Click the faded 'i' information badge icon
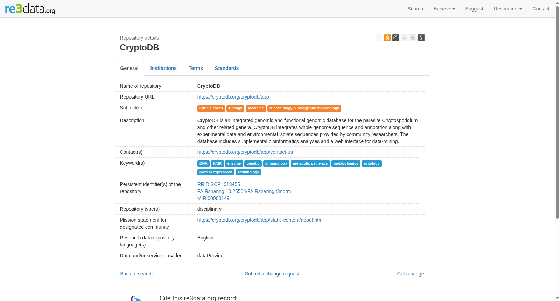 coord(379,38)
